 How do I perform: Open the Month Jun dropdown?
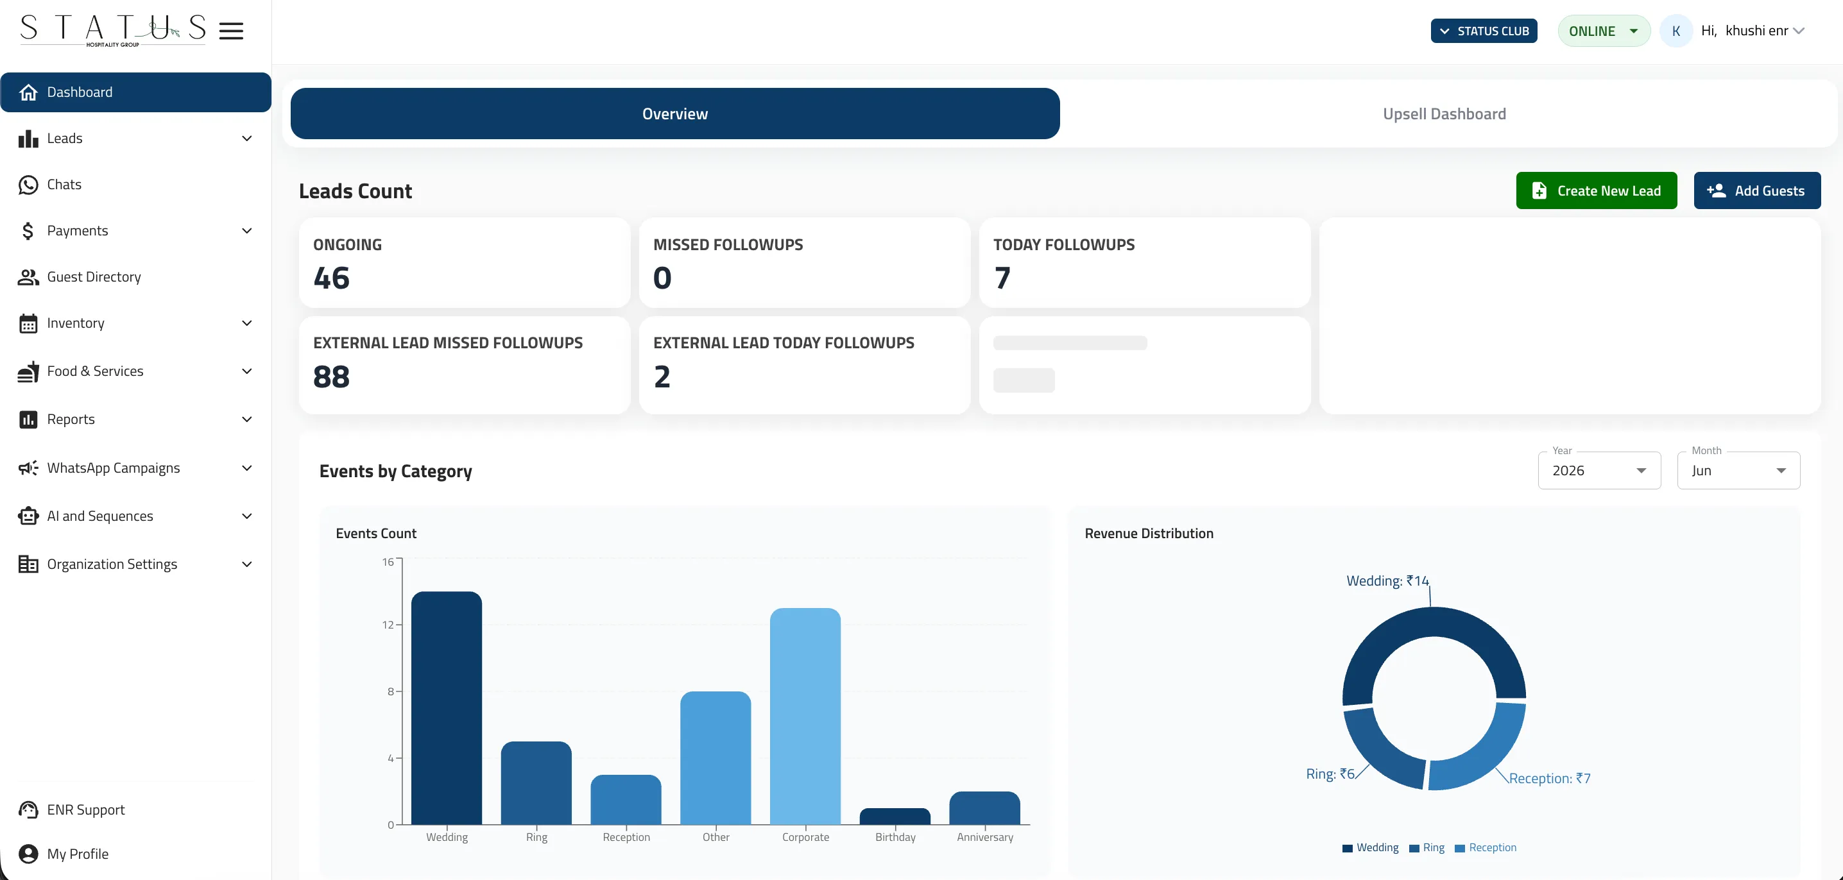tap(1738, 470)
